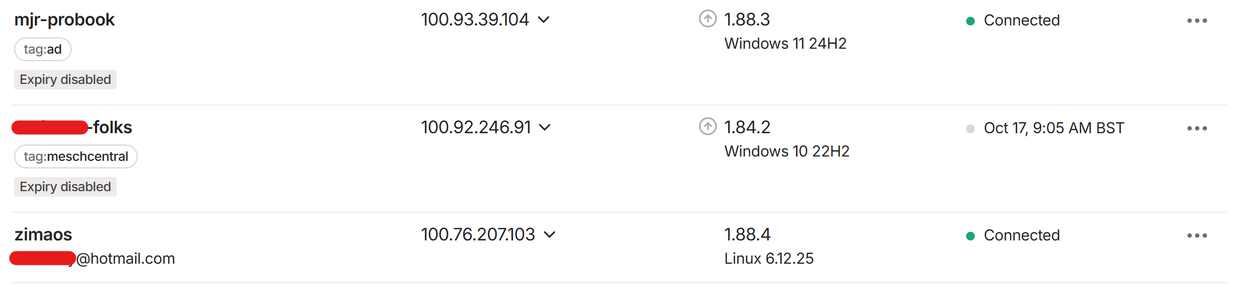Expand address dropdown for 100.76.207.103
This screenshot has width=1239, height=287.
(550, 235)
